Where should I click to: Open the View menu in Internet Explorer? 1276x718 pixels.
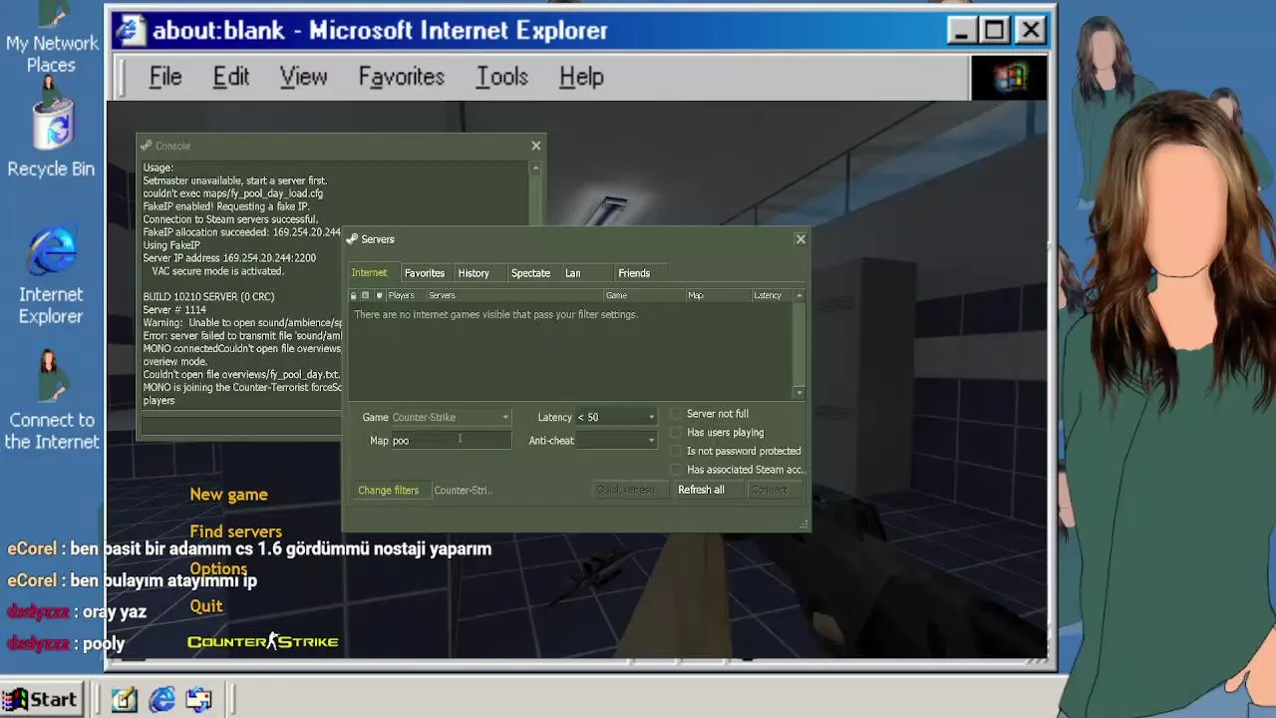(303, 77)
